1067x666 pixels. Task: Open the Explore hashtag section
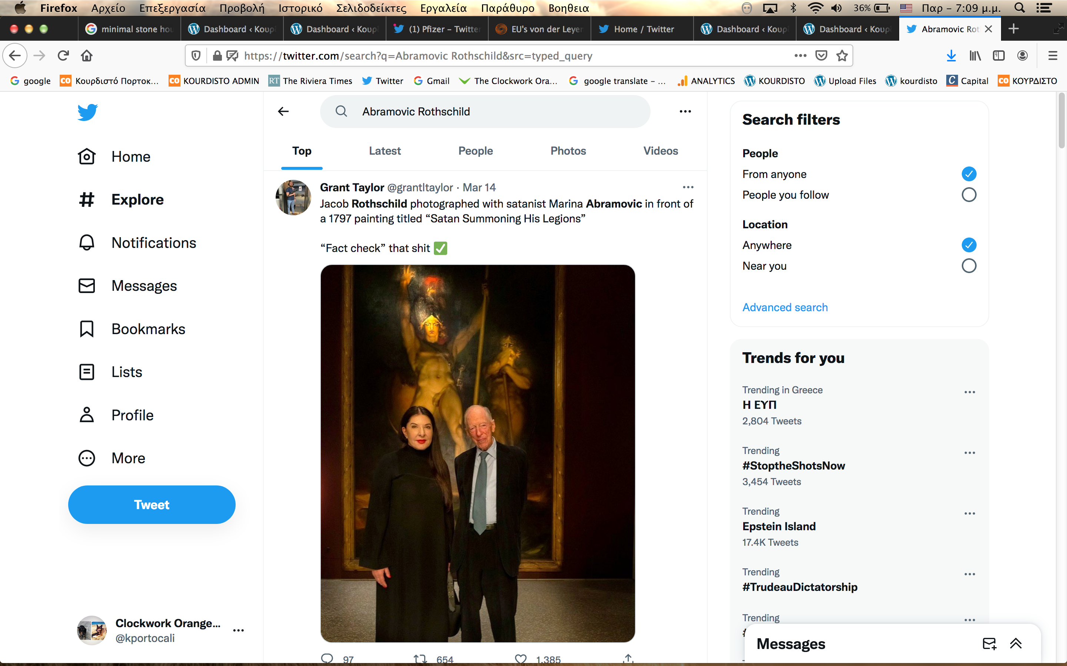121,199
